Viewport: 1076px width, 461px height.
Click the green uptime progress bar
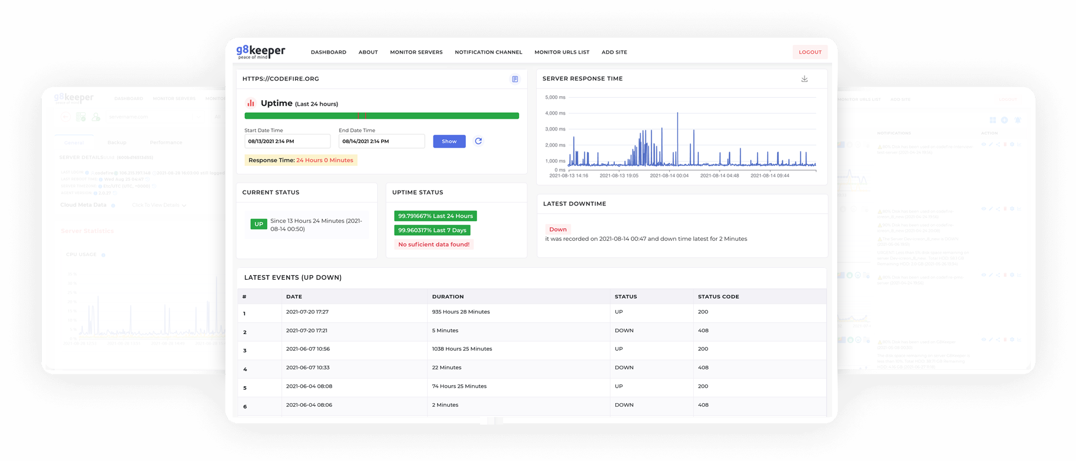tap(382, 116)
